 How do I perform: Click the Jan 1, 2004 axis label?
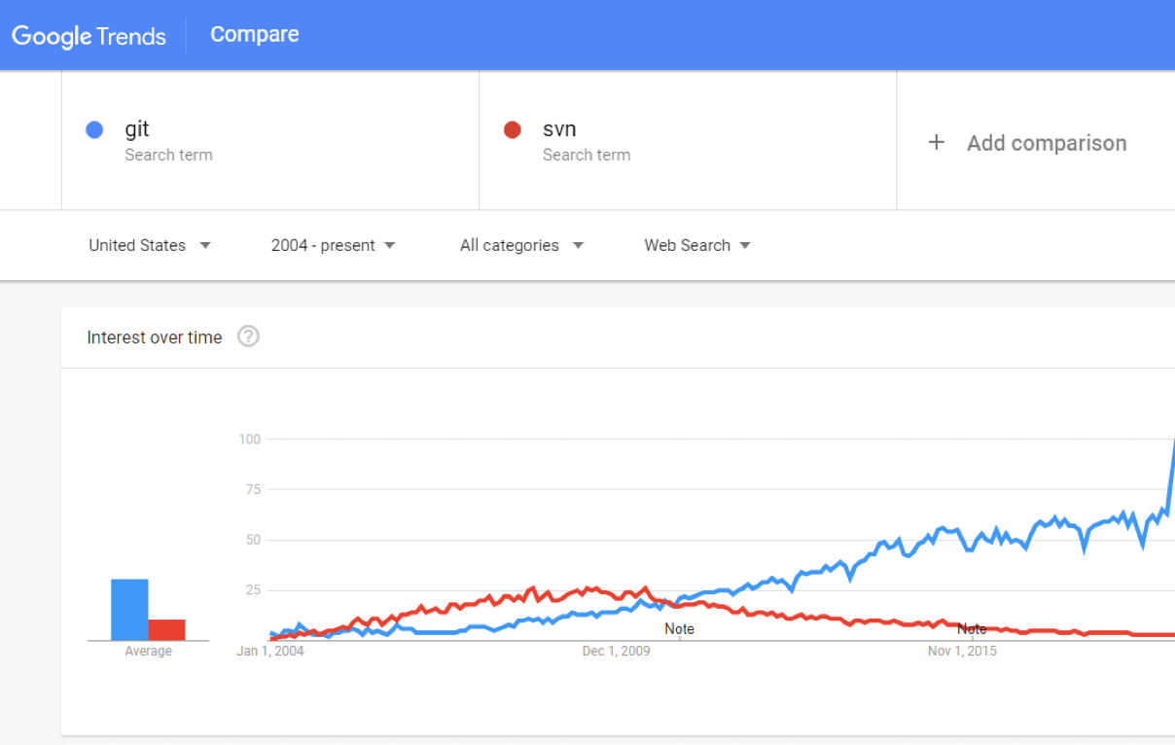(269, 651)
